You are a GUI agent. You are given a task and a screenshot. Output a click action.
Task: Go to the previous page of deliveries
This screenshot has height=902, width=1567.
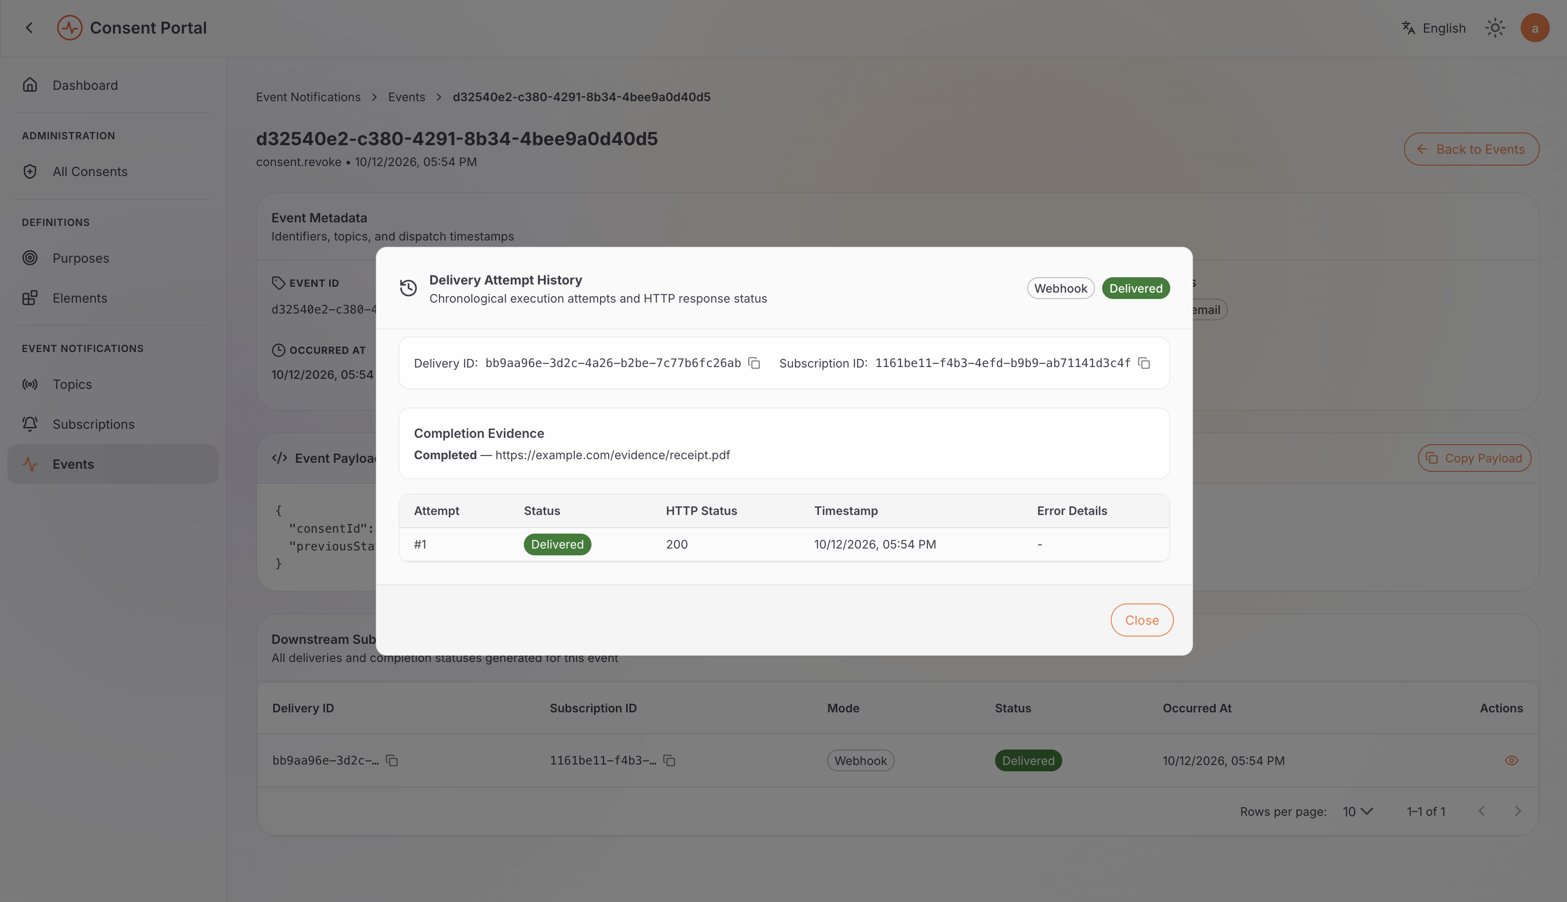1482,812
